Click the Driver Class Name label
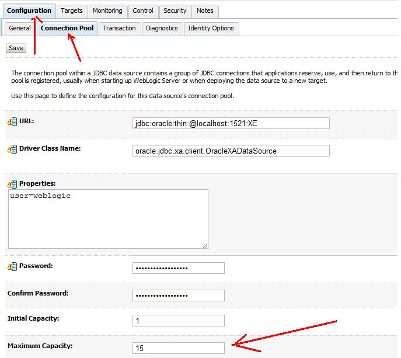401x358 pixels. (x=50, y=148)
